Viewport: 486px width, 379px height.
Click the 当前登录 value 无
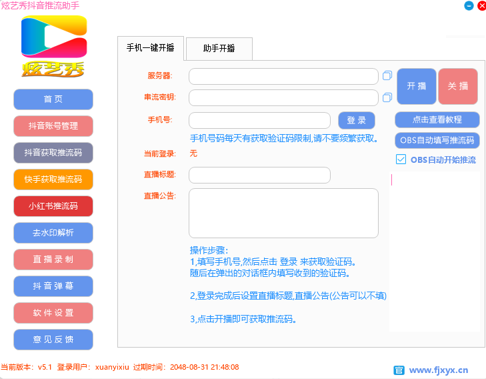pos(193,153)
